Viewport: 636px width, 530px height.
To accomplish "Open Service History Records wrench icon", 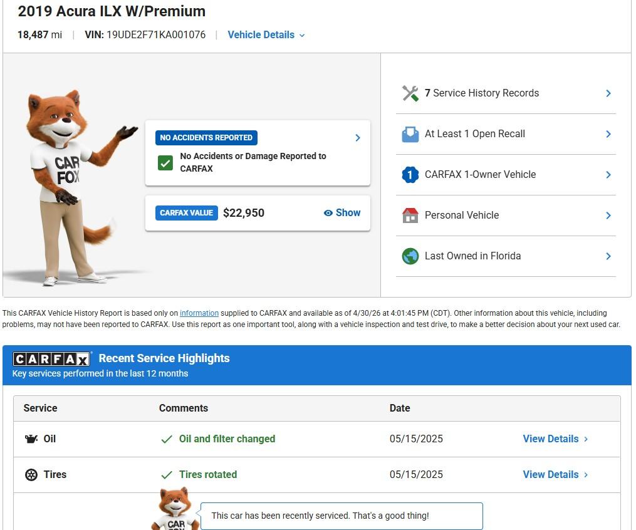I will pos(410,93).
